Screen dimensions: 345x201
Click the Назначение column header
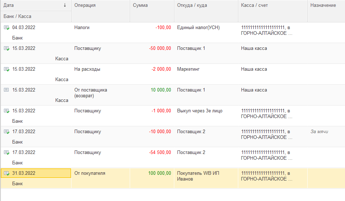[323, 5]
